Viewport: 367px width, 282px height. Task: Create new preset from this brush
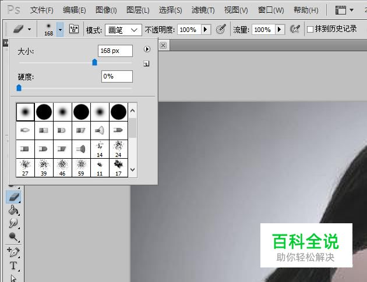pyautogui.click(x=146, y=63)
